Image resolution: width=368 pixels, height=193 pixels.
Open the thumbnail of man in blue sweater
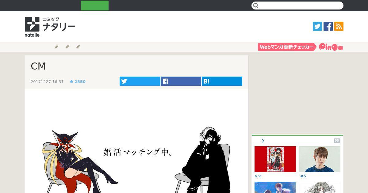pos(320,159)
